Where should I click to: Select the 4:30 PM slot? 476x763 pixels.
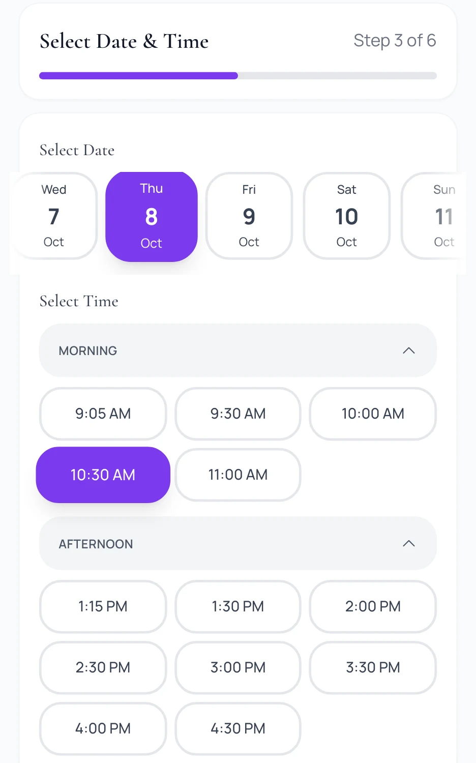pyautogui.click(x=238, y=728)
